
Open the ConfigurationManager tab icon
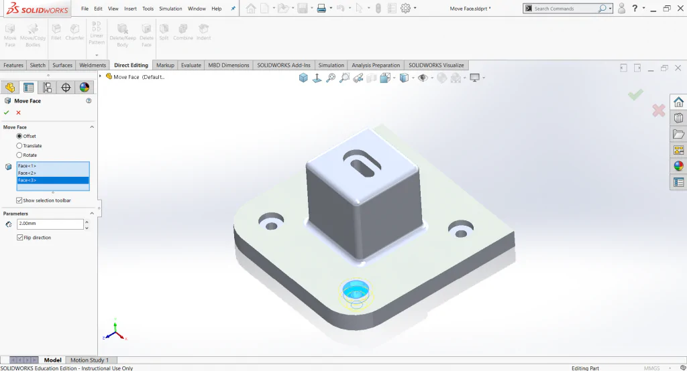(48, 88)
